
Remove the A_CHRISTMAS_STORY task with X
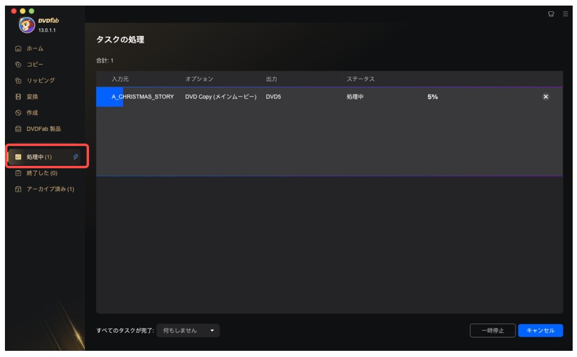(545, 97)
